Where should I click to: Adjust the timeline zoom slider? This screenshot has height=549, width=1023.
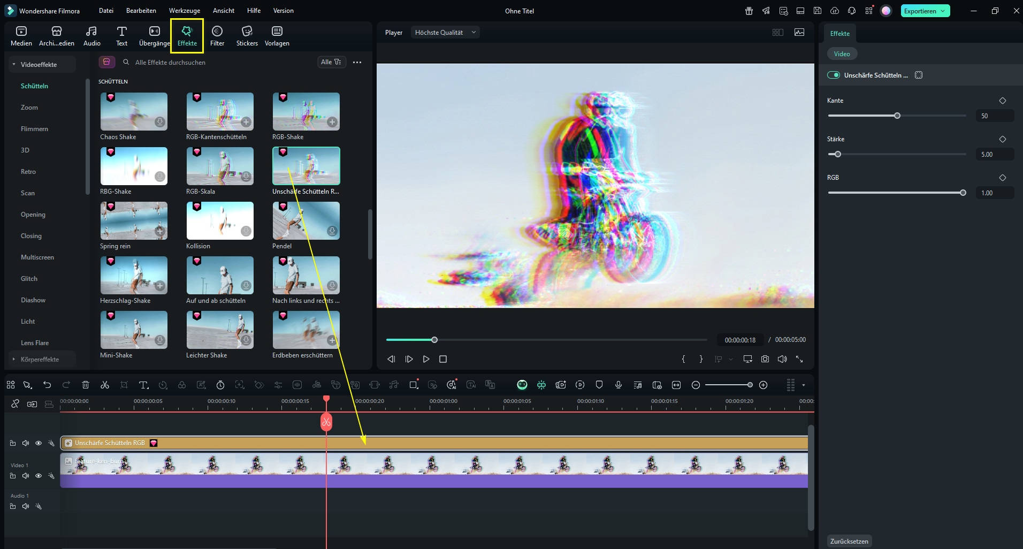tap(729, 385)
